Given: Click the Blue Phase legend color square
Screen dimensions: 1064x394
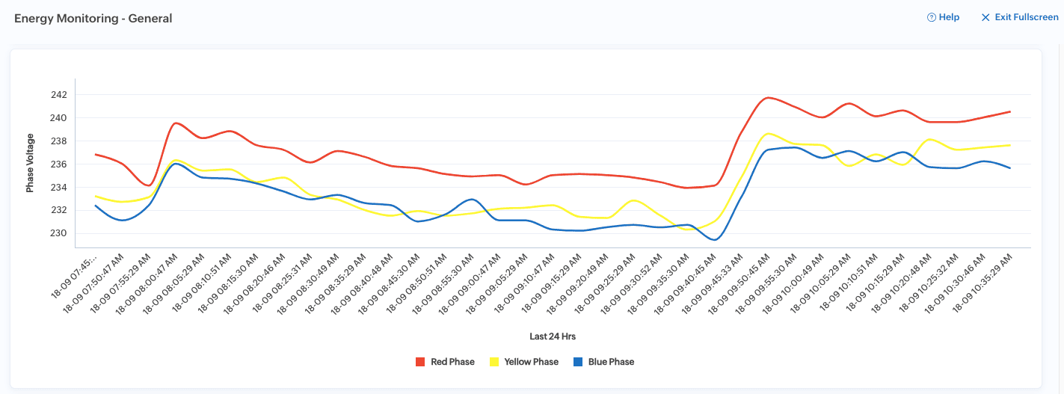Looking at the screenshot, I should pos(577,362).
